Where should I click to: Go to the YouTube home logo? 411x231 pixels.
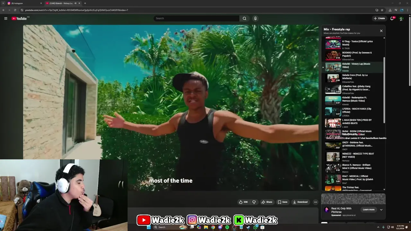19,18
